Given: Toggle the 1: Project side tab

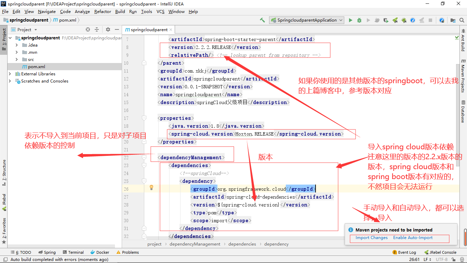Looking at the screenshot, I should click(4, 39).
